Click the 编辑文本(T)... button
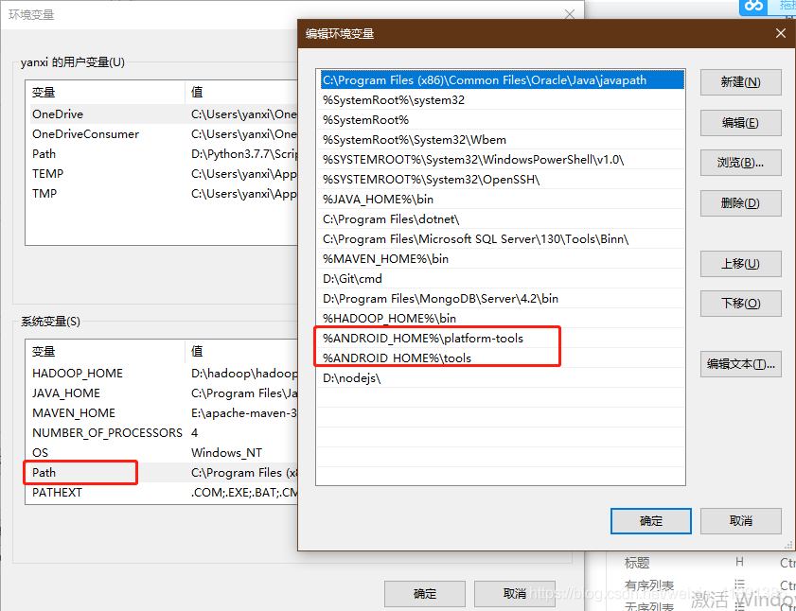The height and width of the screenshot is (611, 796). 740,364
